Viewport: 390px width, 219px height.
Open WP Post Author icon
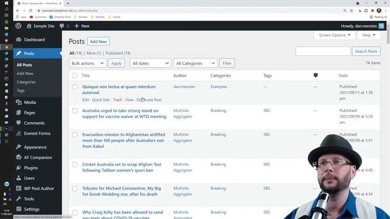point(19,189)
